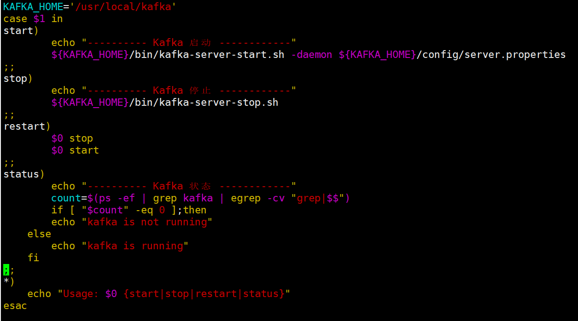
Task: Click 'grep kafka' in the ps pipeline
Action: (183, 198)
